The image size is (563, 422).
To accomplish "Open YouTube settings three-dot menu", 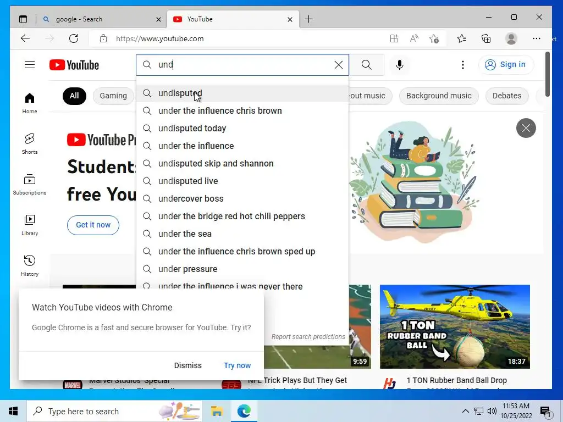I will tap(463, 65).
